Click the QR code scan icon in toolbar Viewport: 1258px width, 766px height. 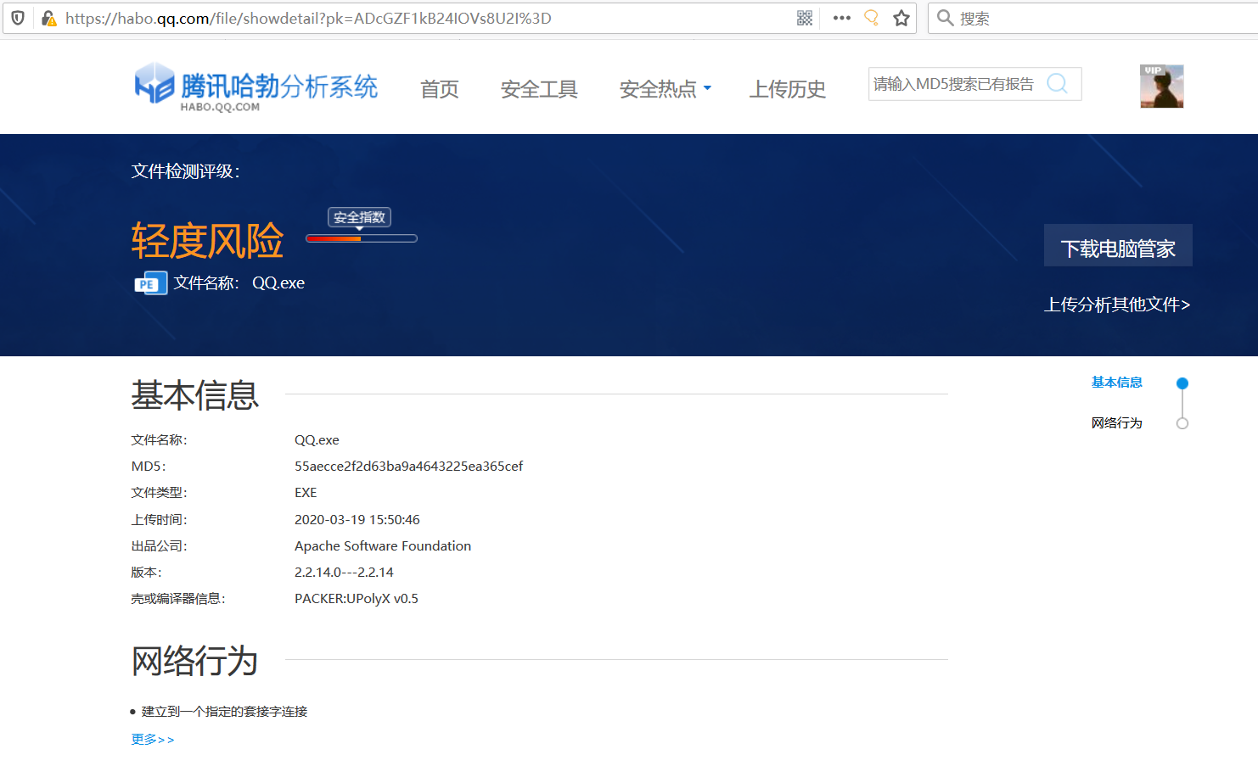coord(803,17)
